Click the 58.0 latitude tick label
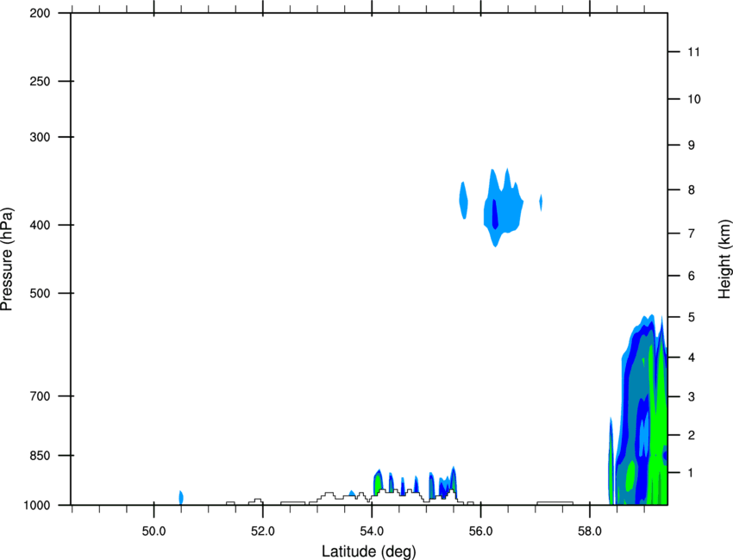 pos(590,532)
